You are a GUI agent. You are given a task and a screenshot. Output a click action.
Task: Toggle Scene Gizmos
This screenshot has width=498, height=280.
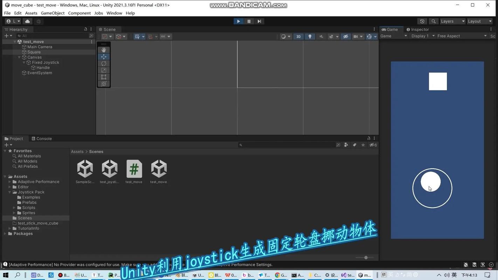(369, 36)
